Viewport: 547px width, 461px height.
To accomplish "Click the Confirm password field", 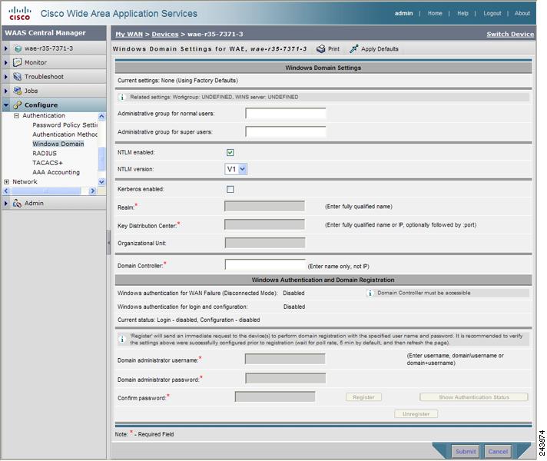I will [x=275, y=396].
